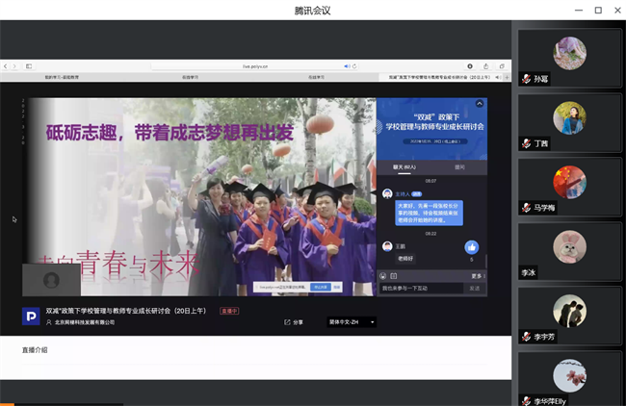
Task: Click the red 直播中 live badge
Action: [229, 311]
